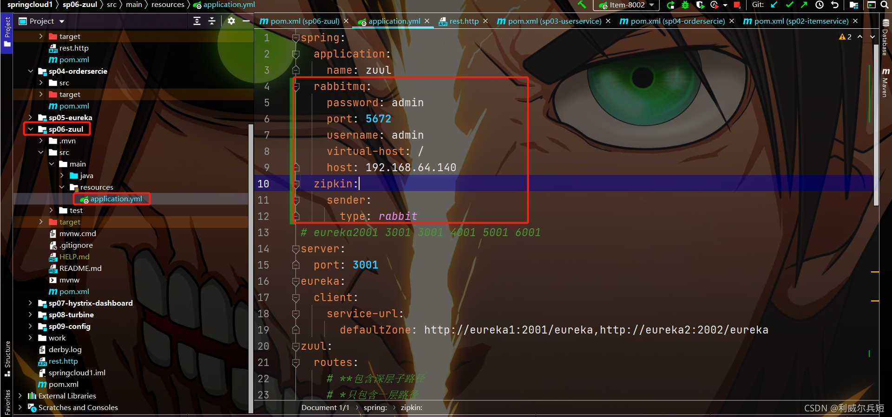Expand the sp05-eureka module
Screen dimensions: 892x417
31,117
